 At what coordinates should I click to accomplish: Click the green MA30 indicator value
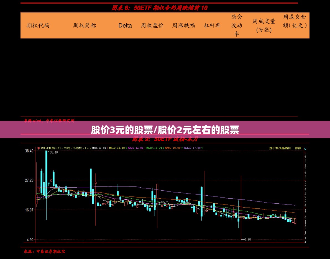coord(154,148)
